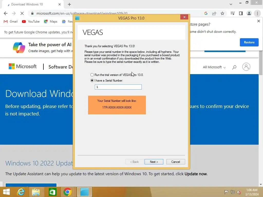Select I have a Serial Number option
This screenshot has width=263, height=197.
coord(92,80)
